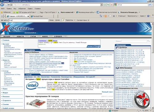This screenshot has height=112, width=154.
Task: Expand the Рекомендуемые сайты dropdown
Action: (95, 12)
